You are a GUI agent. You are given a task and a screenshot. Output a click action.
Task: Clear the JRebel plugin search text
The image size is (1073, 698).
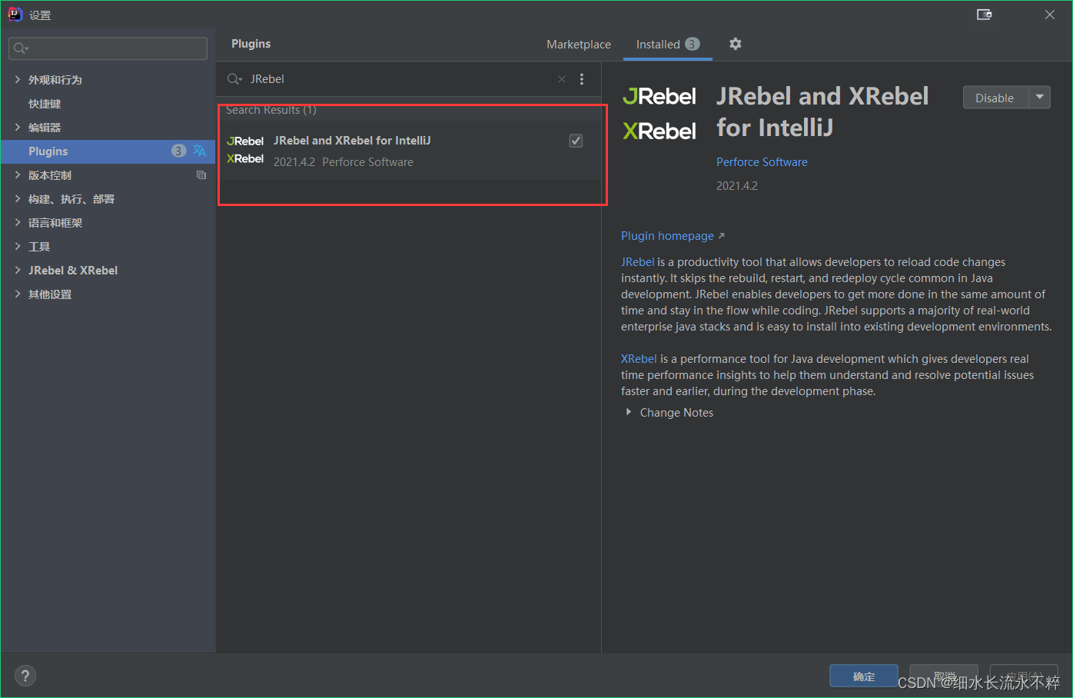pos(562,79)
